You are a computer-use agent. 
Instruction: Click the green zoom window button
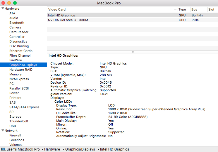[x=15, y=3]
